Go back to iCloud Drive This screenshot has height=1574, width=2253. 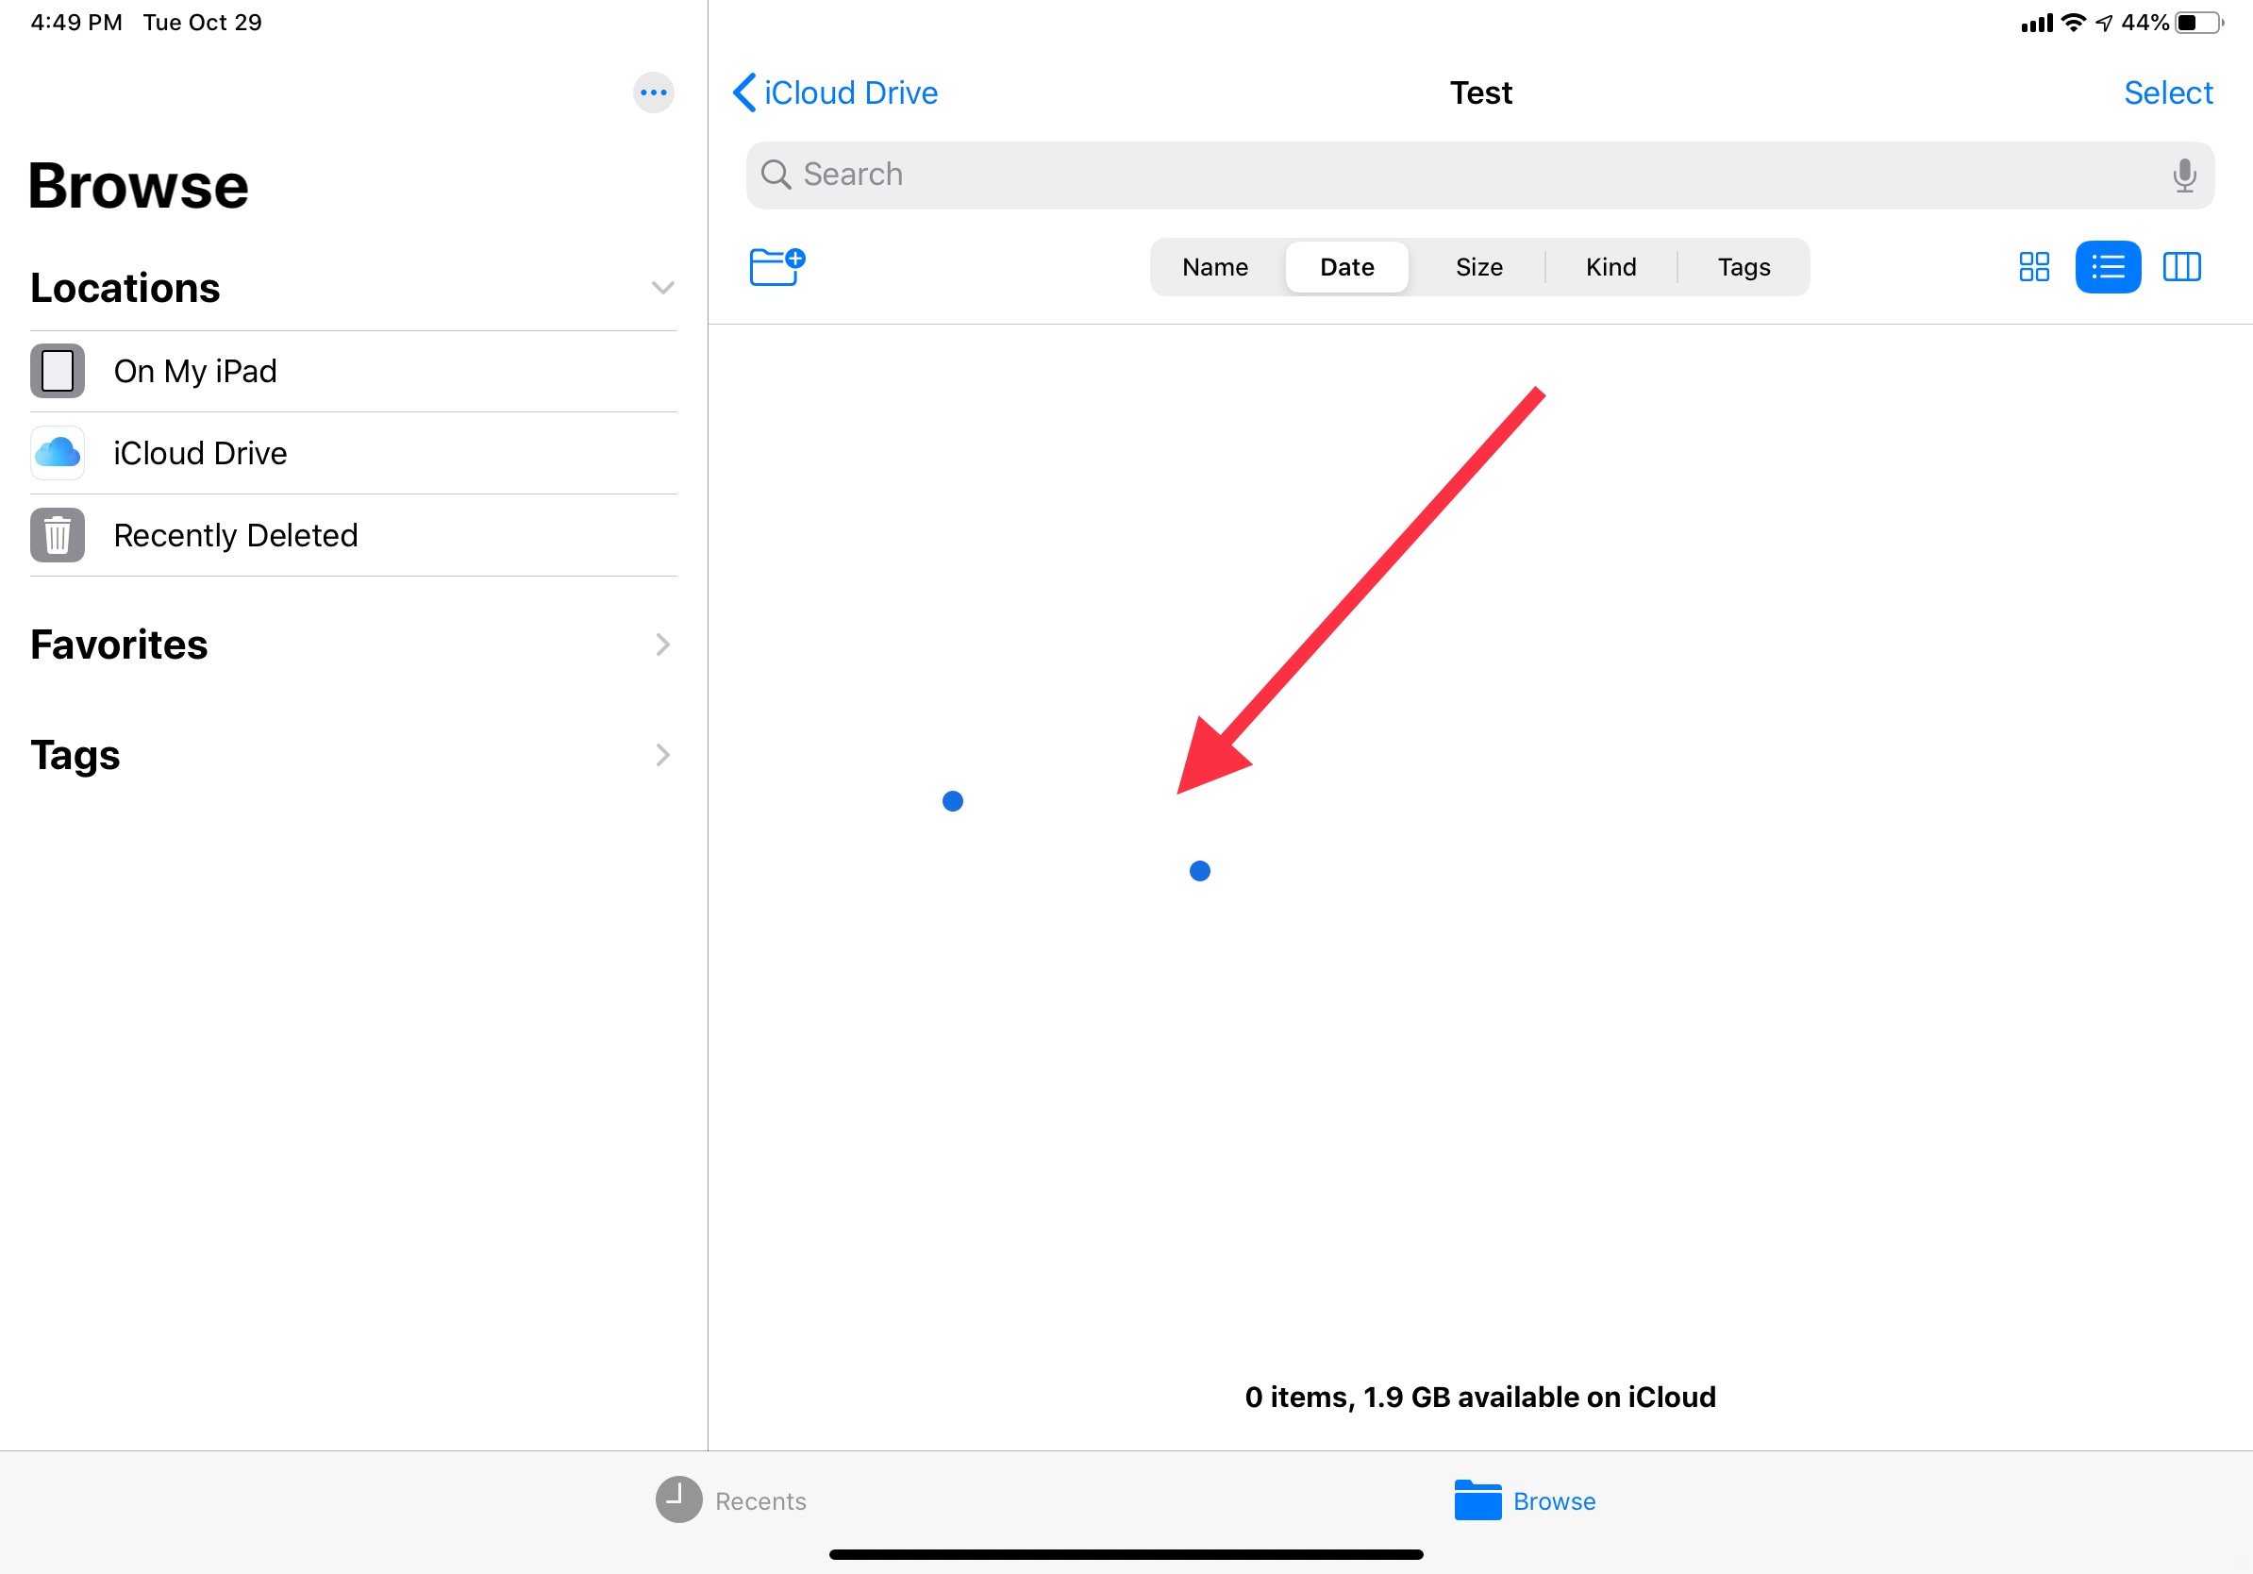tap(835, 93)
